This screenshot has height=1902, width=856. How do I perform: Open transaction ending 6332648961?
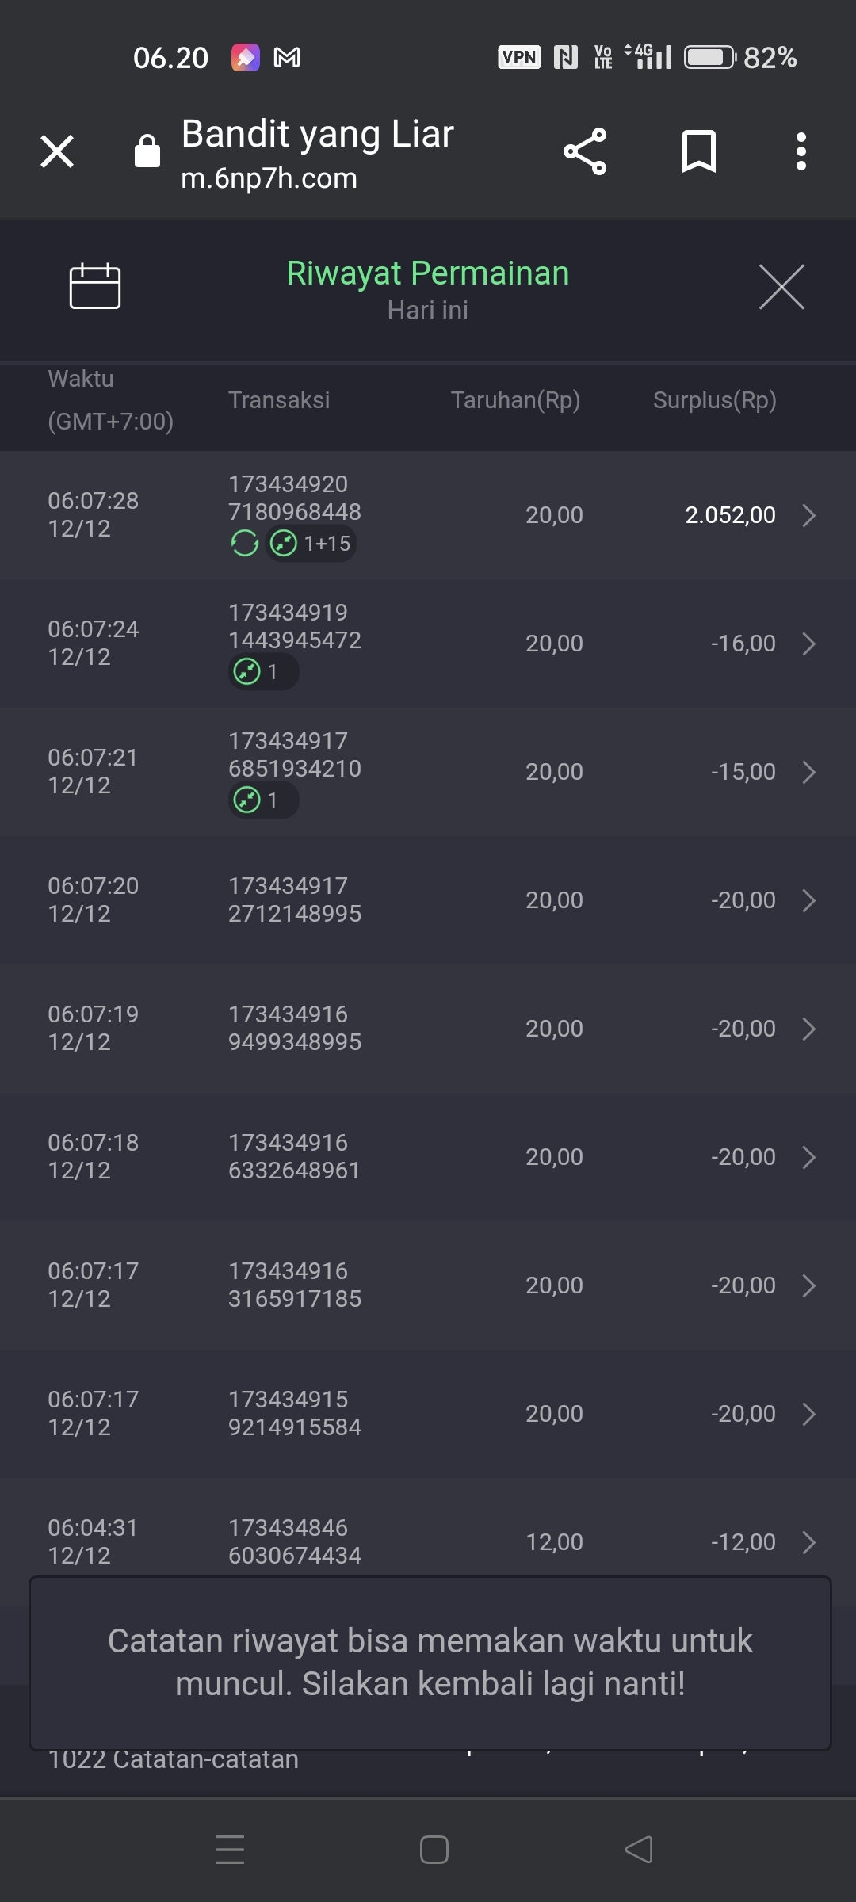click(x=295, y=1157)
